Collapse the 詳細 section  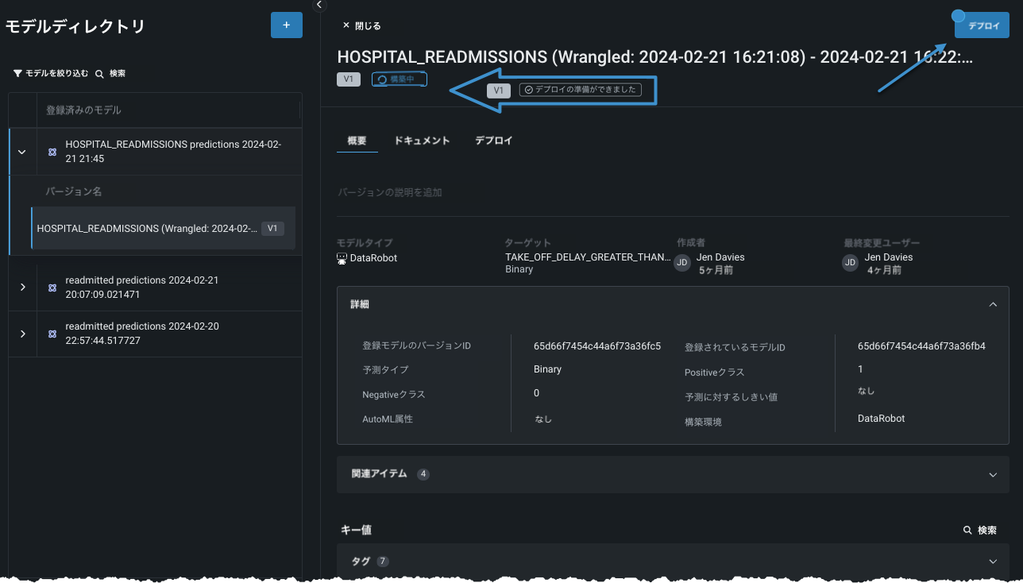tap(992, 304)
